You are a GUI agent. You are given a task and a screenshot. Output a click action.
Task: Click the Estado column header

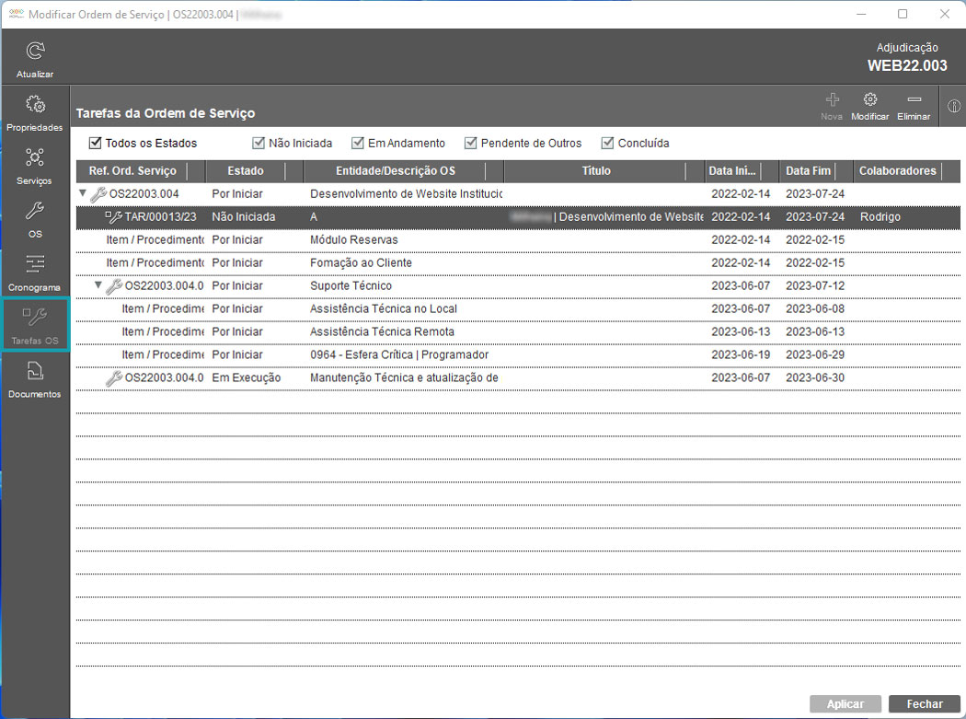pyautogui.click(x=245, y=171)
